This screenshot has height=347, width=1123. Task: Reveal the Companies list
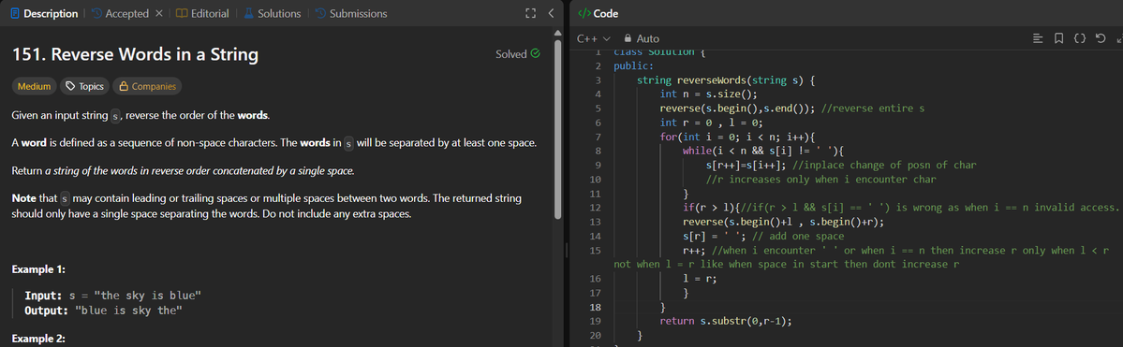pos(147,87)
